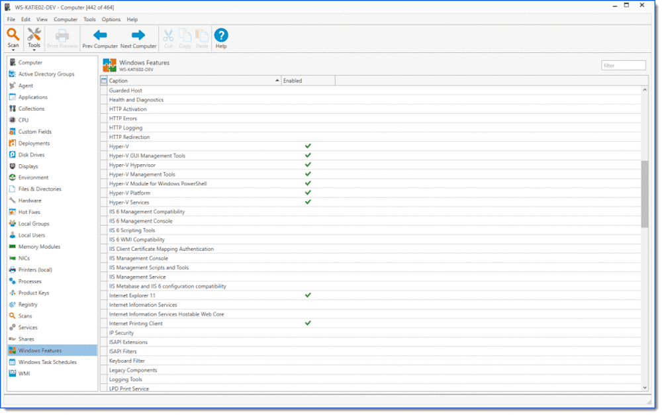662x415 pixels.
Task: Open the Shares page
Action: tap(26, 339)
